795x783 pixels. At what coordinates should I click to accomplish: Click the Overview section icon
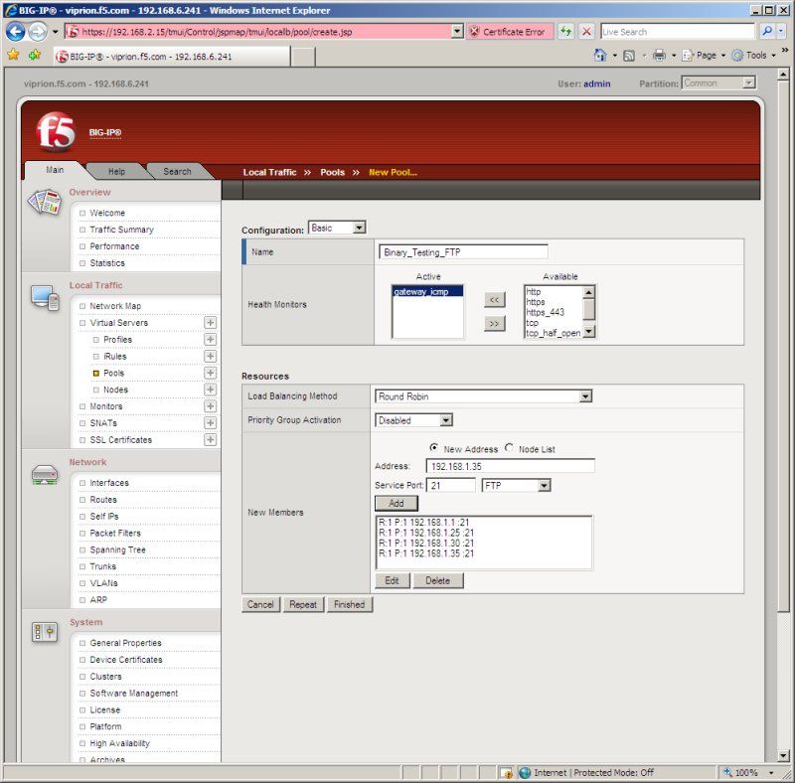click(45, 203)
